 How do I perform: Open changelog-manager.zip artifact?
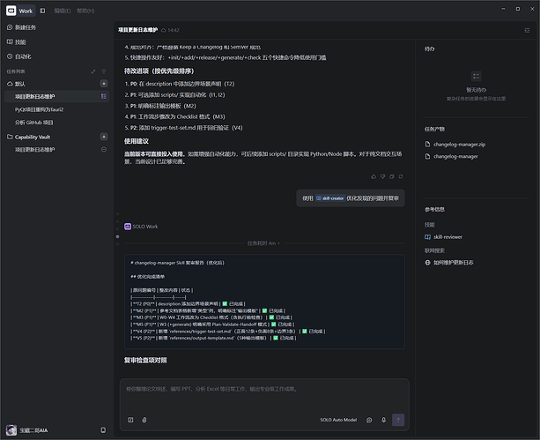(455, 144)
